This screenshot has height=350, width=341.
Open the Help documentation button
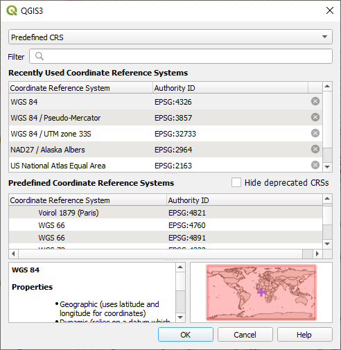[304, 335]
